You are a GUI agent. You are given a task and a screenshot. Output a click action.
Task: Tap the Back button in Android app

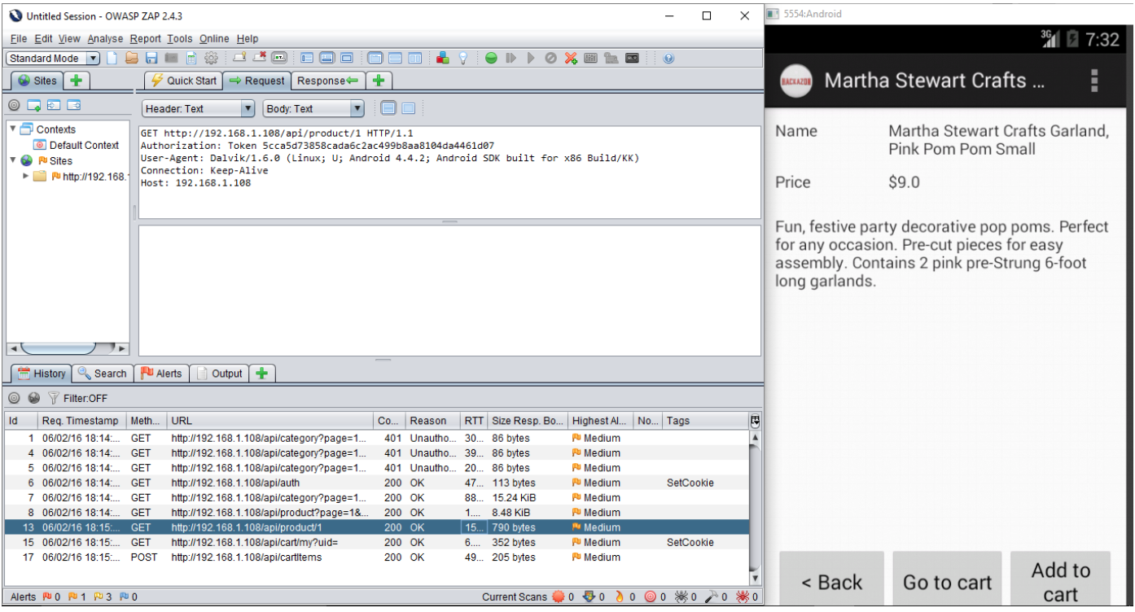(x=831, y=582)
